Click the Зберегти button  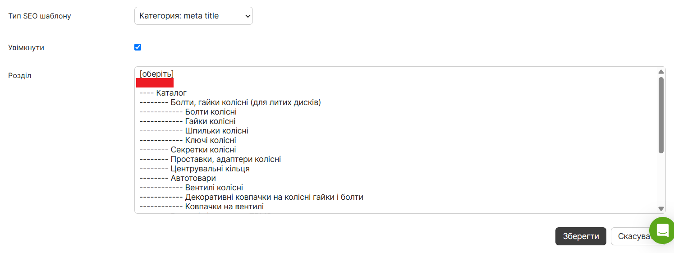[x=581, y=236]
